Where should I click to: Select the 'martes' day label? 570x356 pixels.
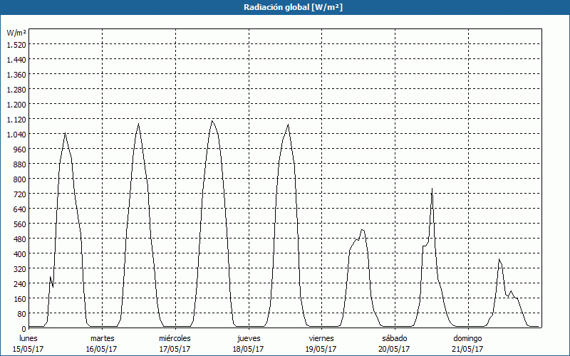[102, 337]
